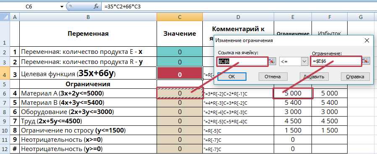
Task: Click teal value cell for продукта R - y
Action: (180, 62)
